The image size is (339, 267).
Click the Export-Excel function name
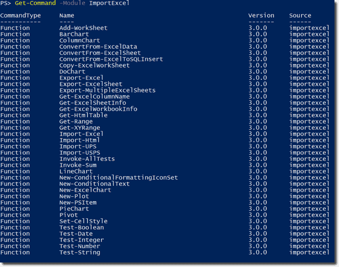pyautogui.click(x=81, y=78)
